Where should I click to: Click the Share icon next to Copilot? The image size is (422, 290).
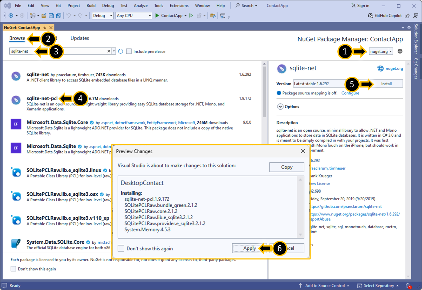[x=407, y=16]
